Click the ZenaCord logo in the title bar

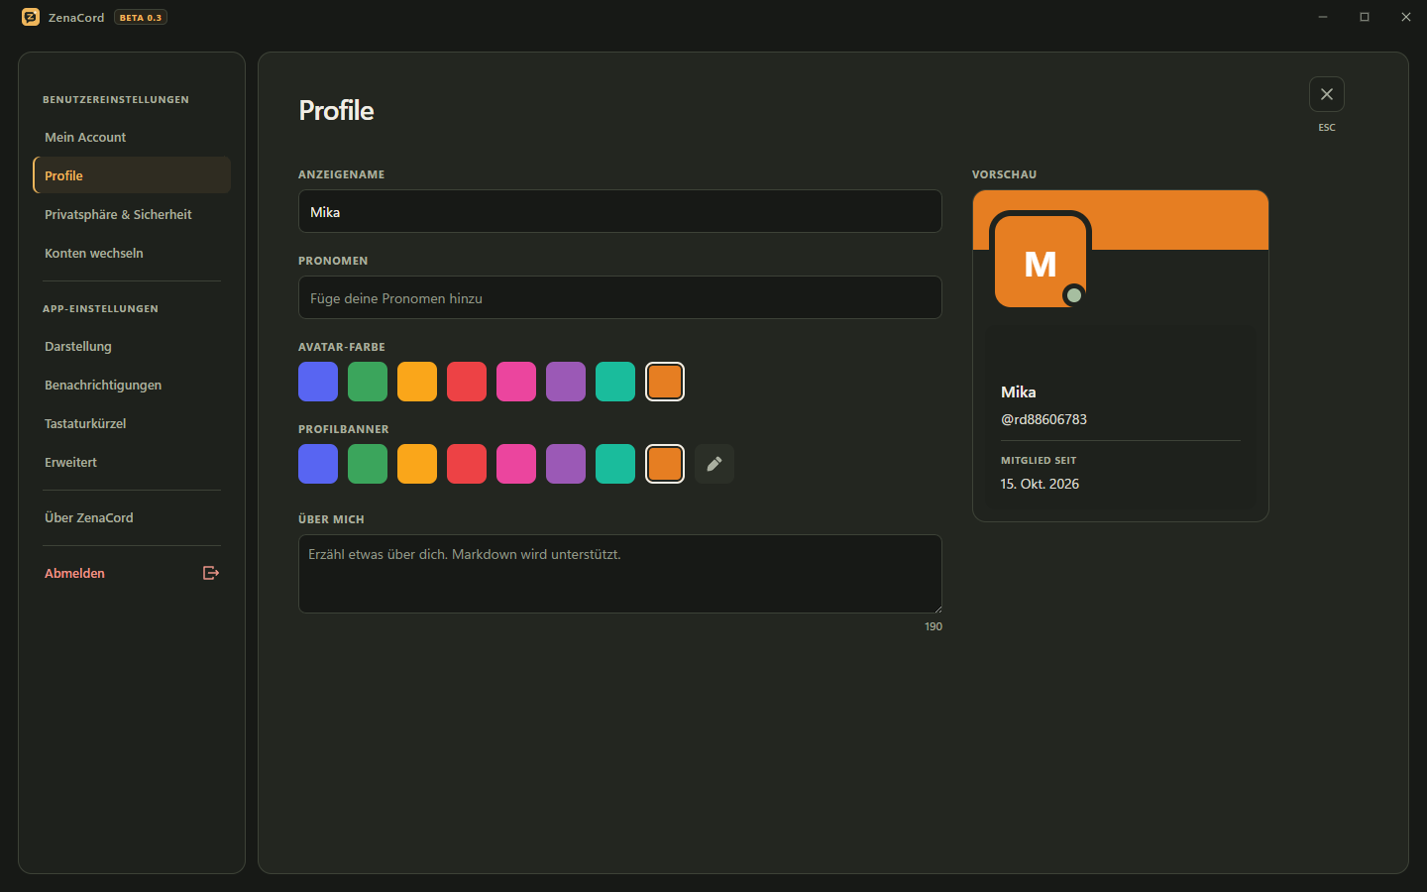click(x=31, y=17)
